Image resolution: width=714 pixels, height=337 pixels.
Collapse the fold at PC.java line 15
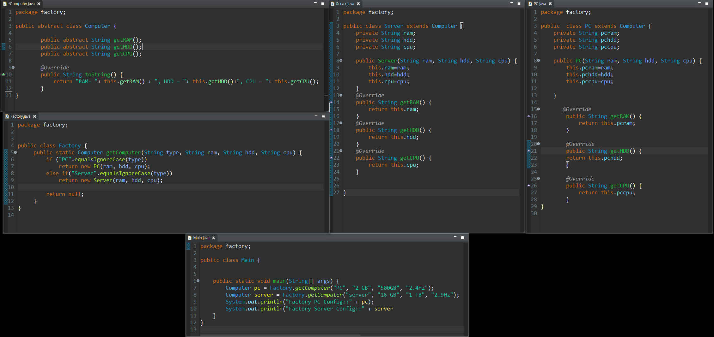[x=538, y=109]
